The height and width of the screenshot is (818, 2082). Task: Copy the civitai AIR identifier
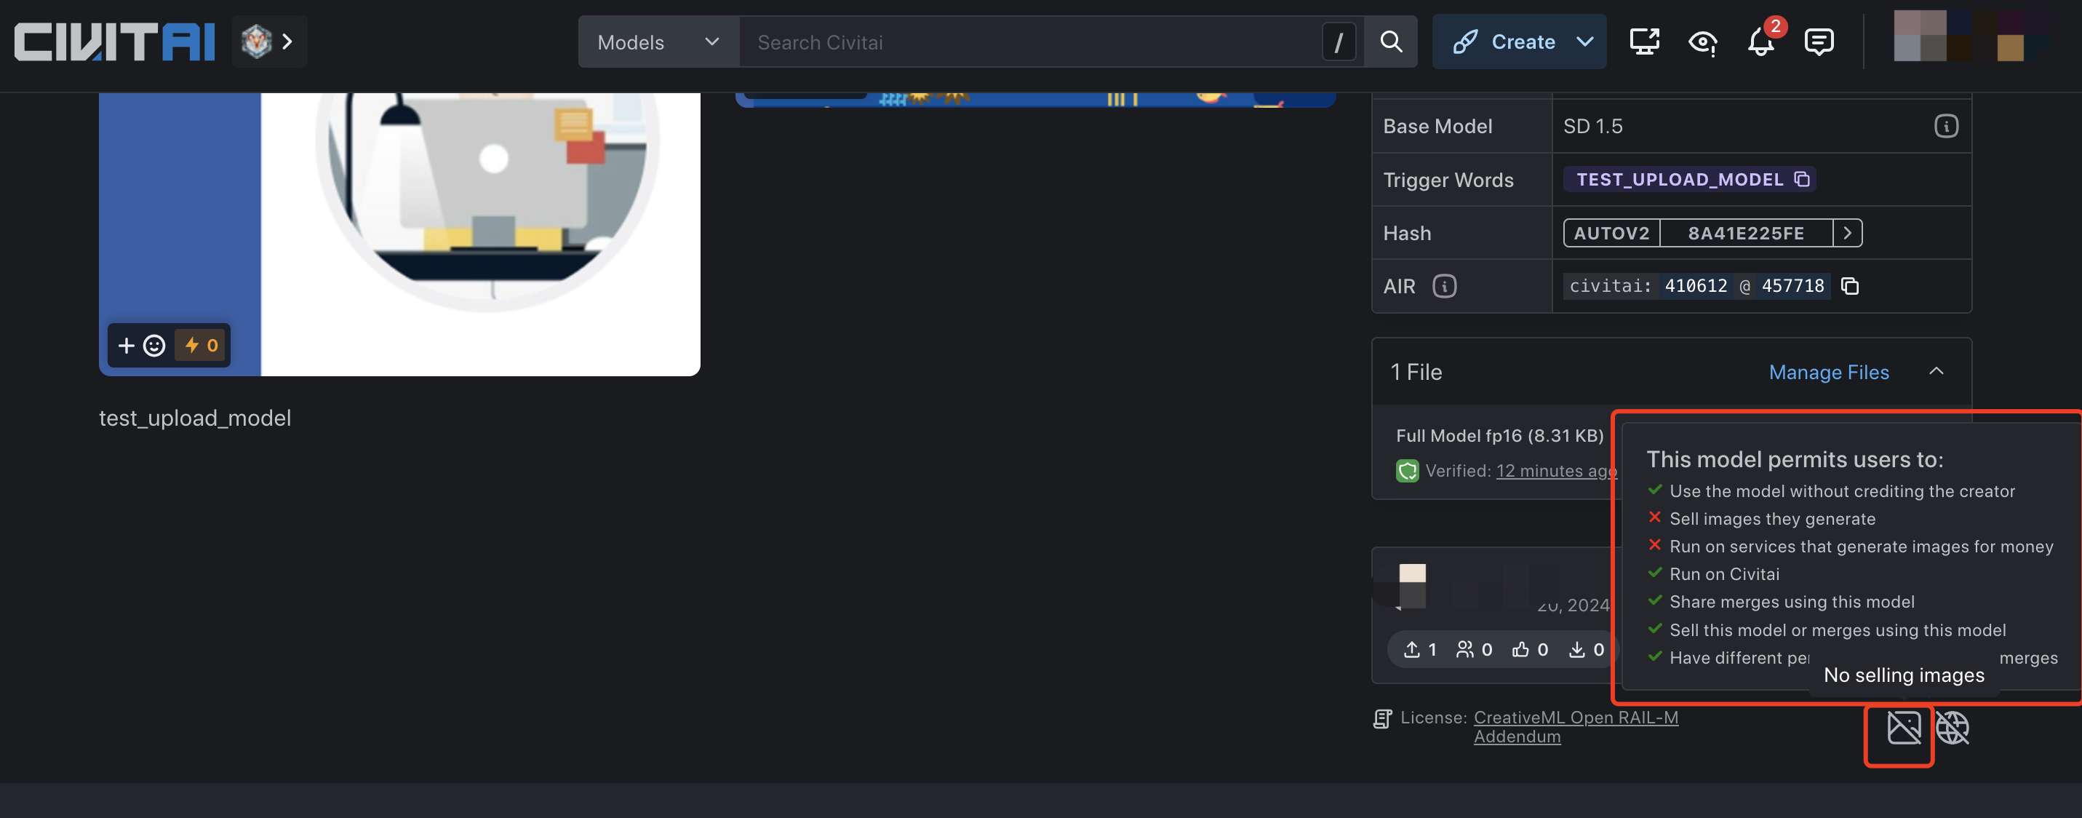(1850, 286)
